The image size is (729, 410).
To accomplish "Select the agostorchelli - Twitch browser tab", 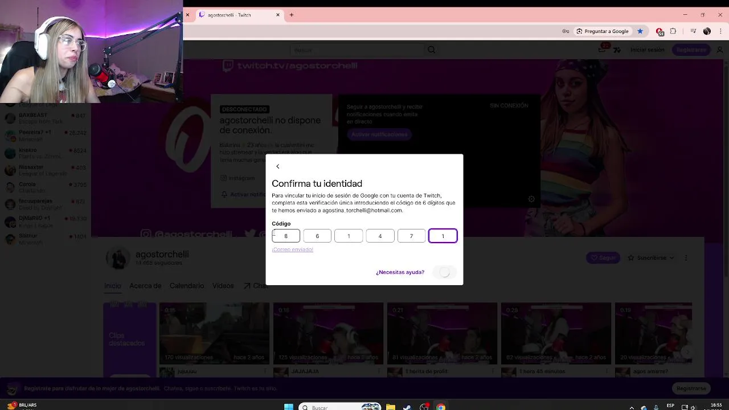I will (239, 15).
